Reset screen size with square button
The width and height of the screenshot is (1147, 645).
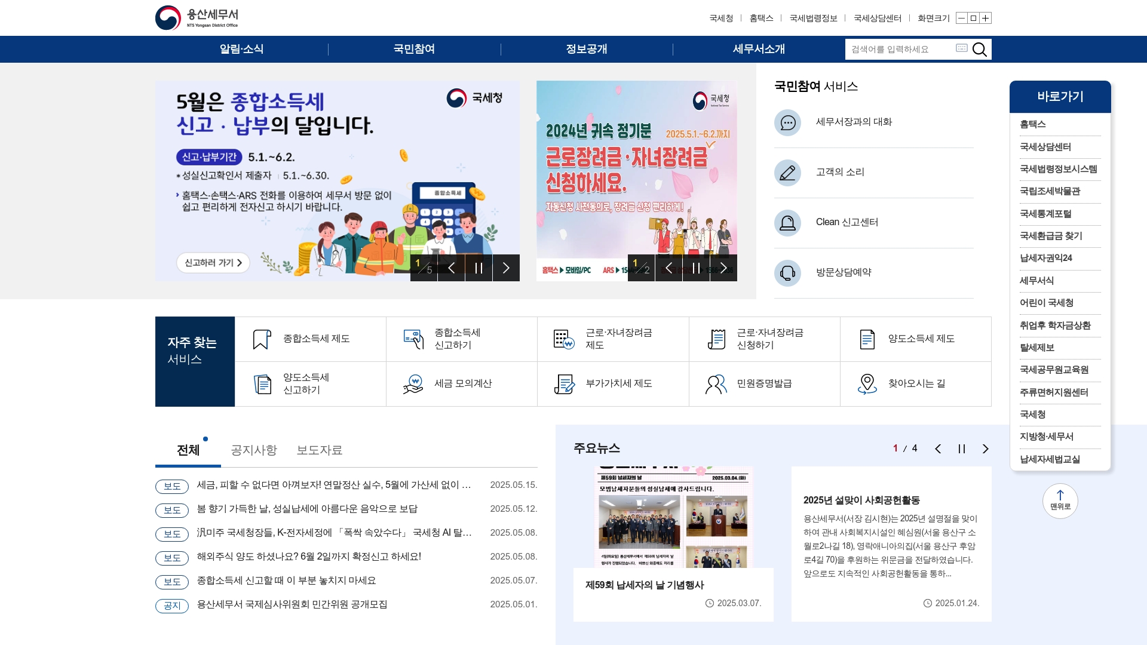(x=973, y=19)
